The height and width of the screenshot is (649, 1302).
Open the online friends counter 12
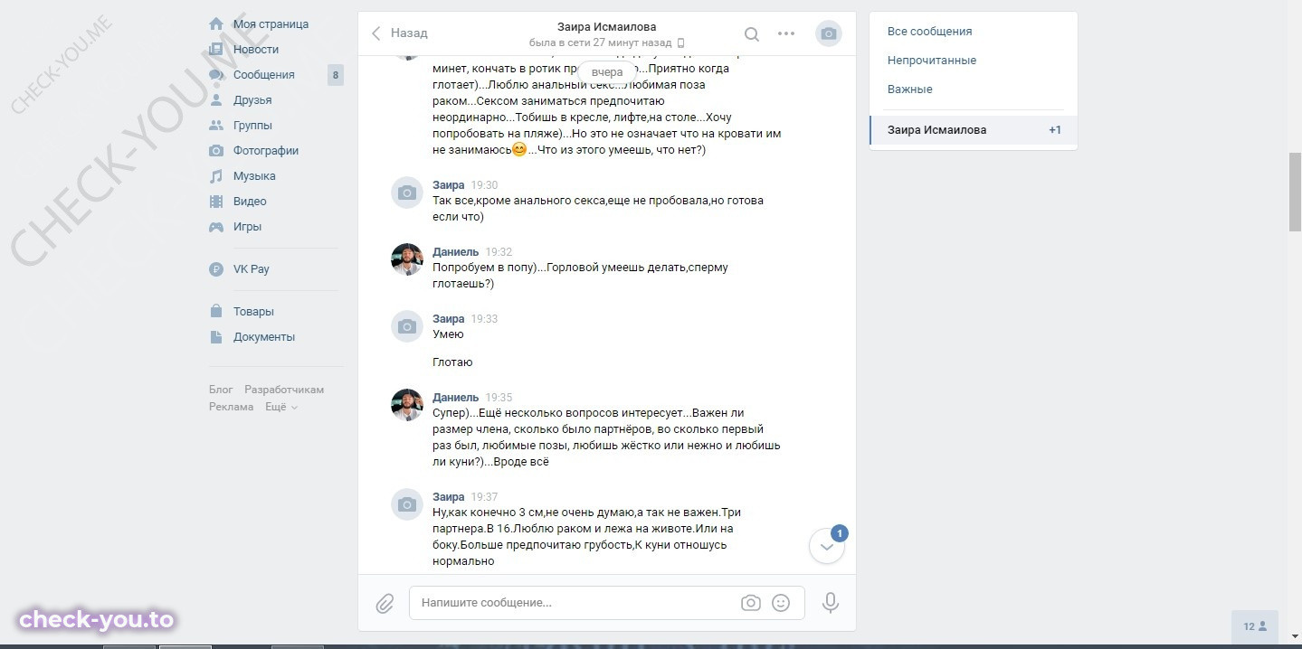tap(1255, 626)
